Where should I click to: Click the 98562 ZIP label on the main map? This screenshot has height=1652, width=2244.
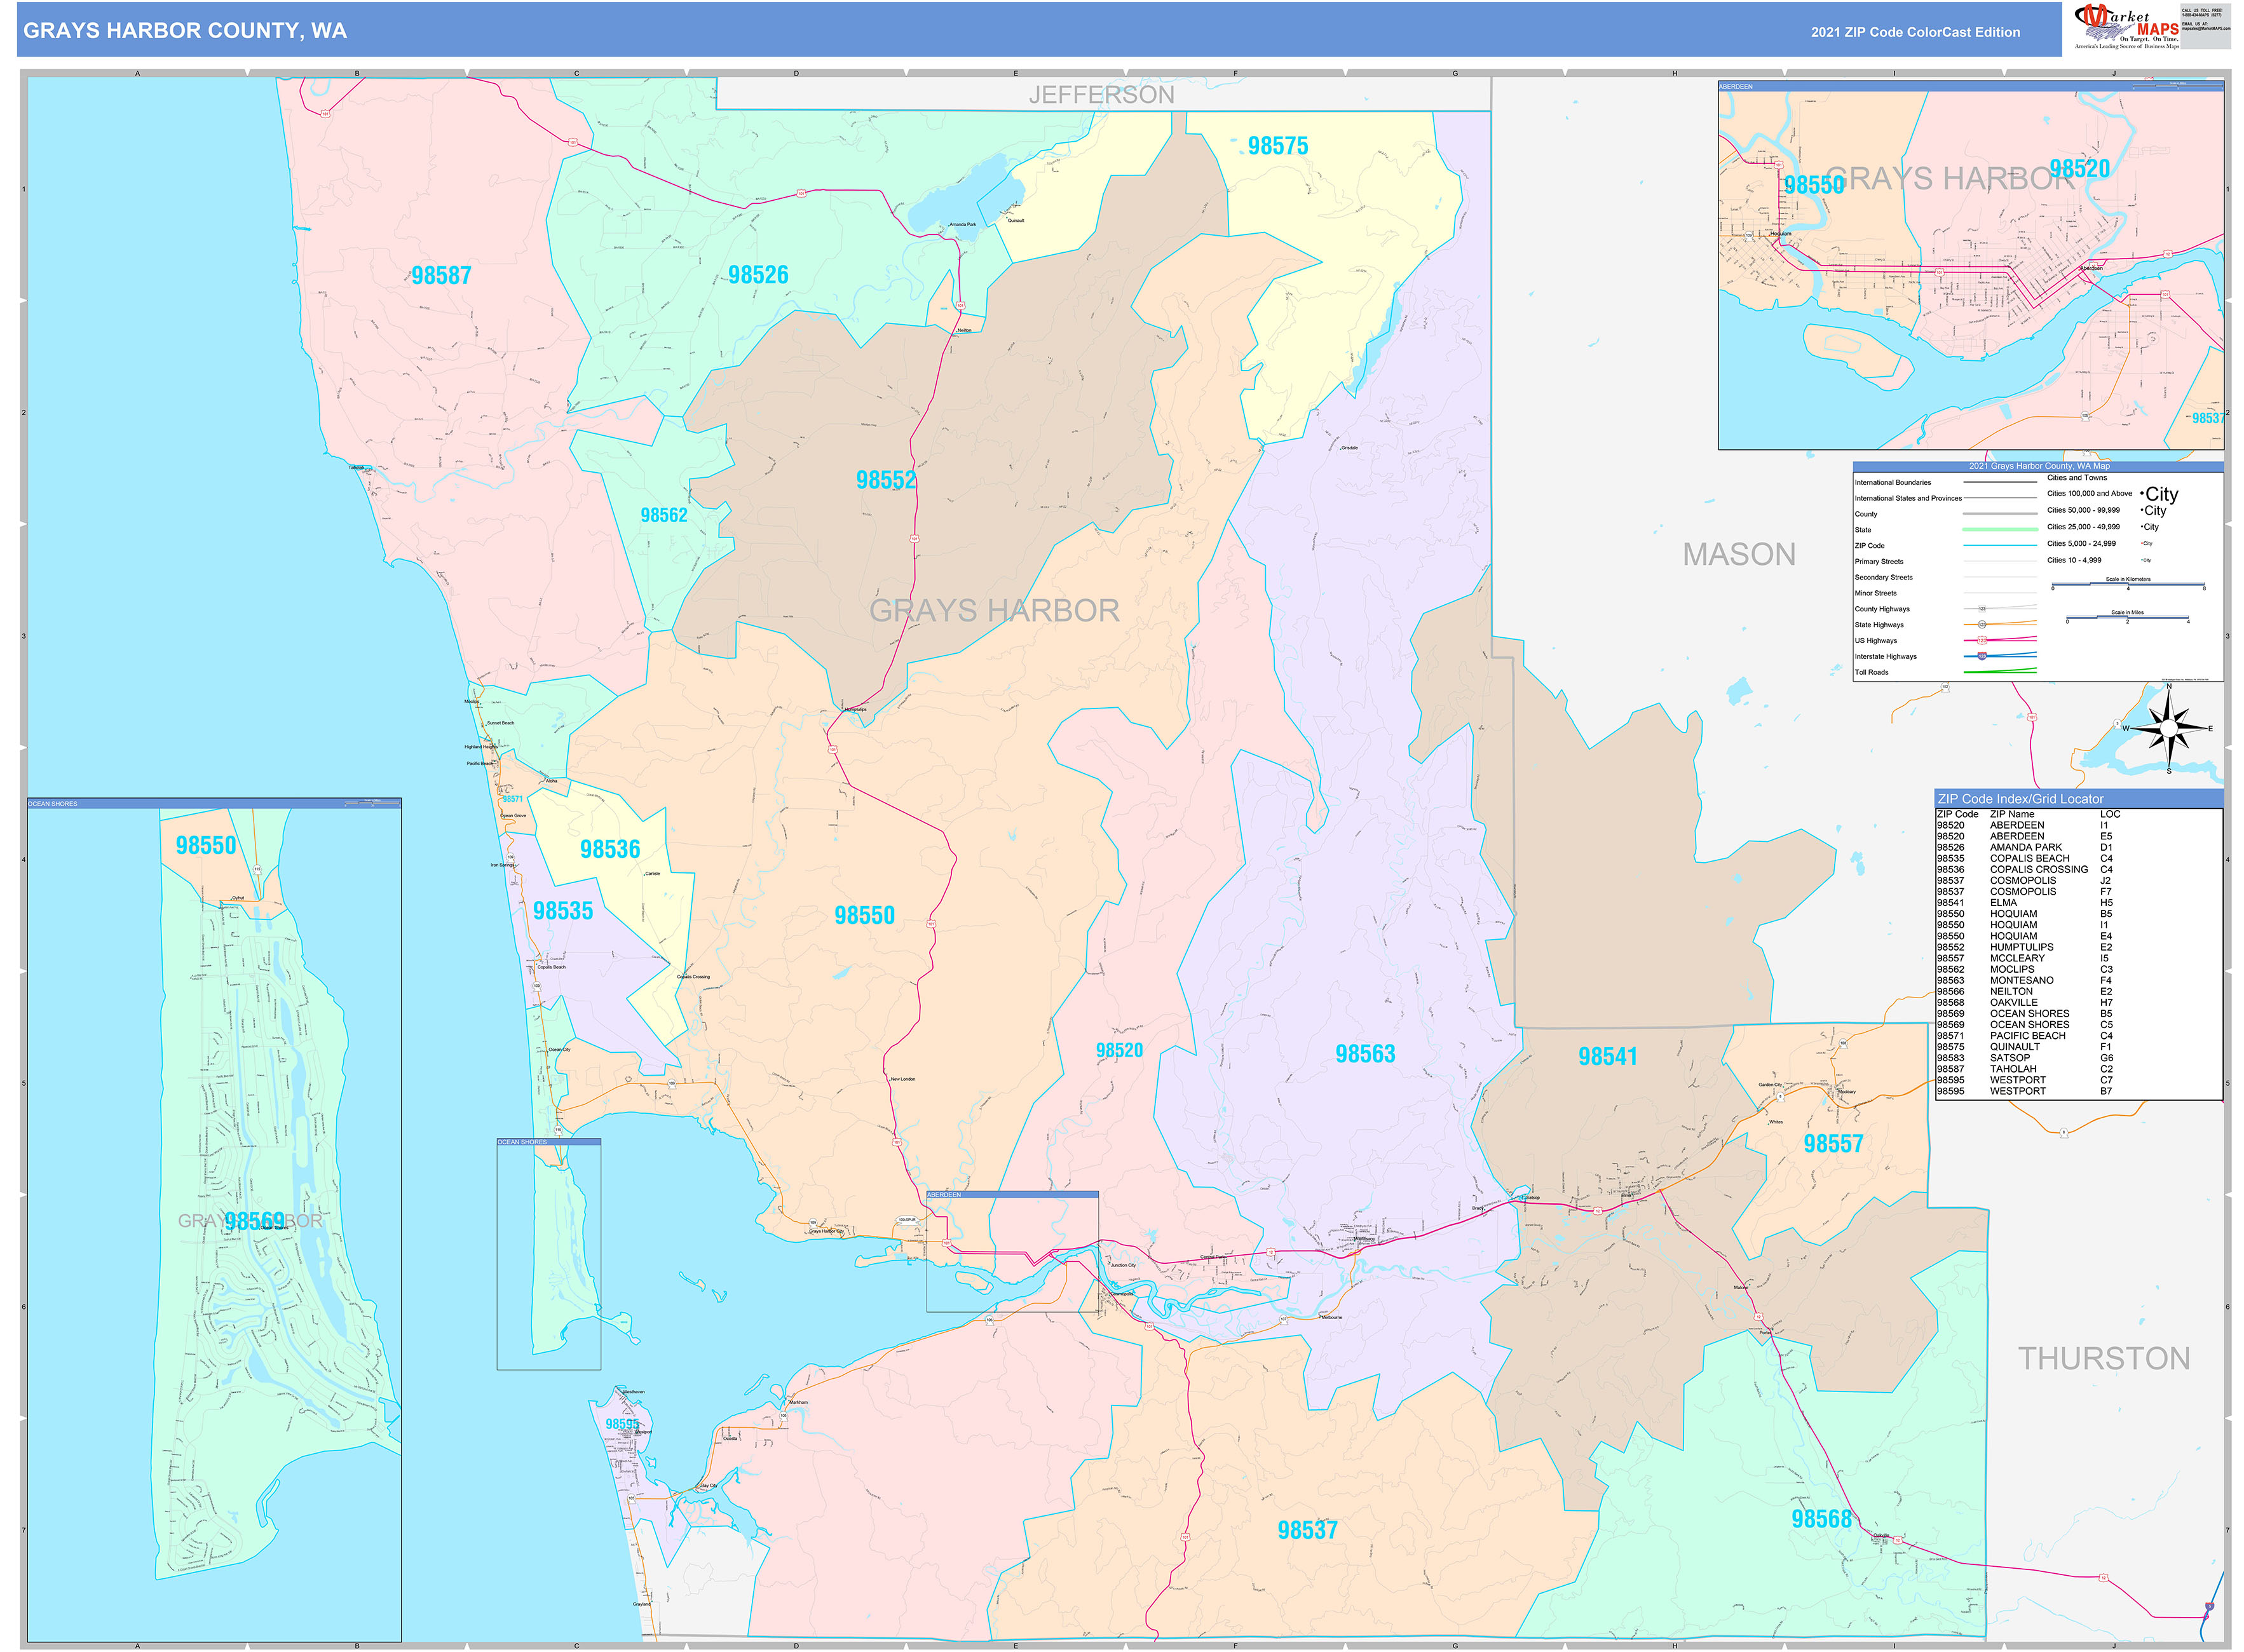(x=664, y=515)
